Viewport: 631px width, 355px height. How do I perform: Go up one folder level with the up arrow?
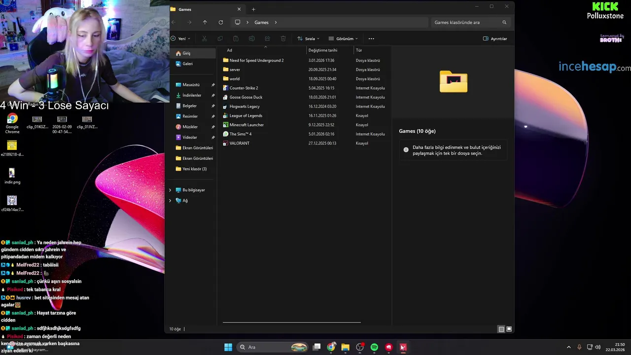[x=205, y=22]
